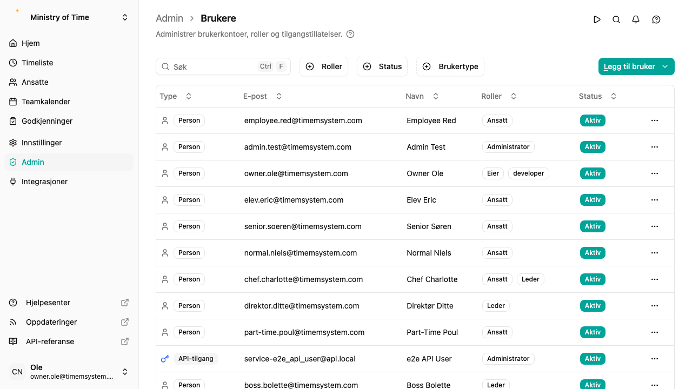Open search via magnifier icon top right
The image size is (692, 389).
click(x=616, y=19)
